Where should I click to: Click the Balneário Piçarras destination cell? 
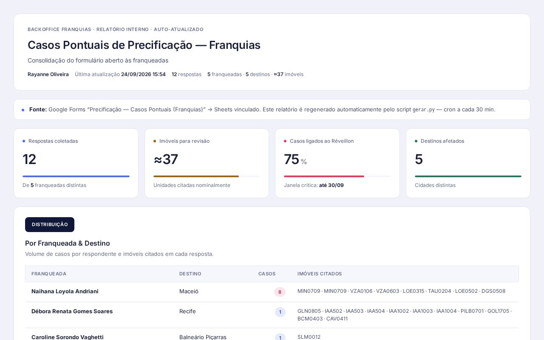(203, 337)
